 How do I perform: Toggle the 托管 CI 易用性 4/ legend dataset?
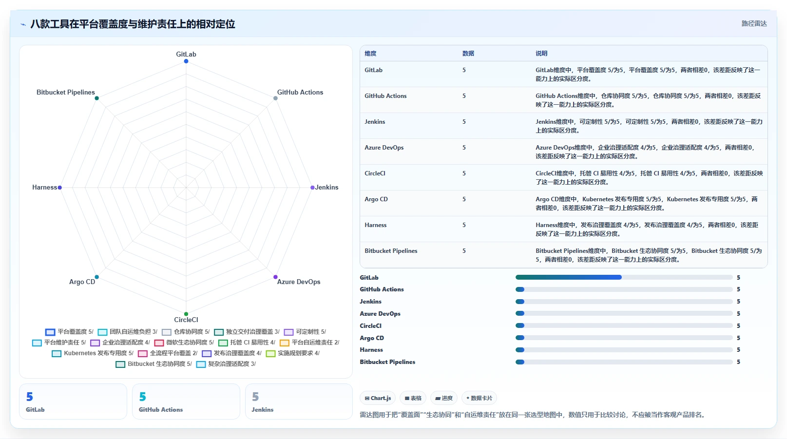[247, 343]
